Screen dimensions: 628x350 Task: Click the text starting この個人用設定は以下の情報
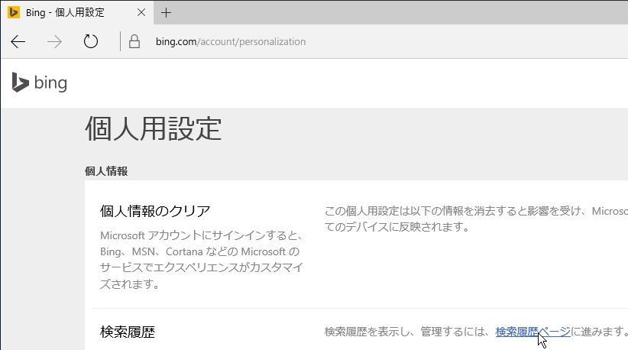(x=476, y=219)
